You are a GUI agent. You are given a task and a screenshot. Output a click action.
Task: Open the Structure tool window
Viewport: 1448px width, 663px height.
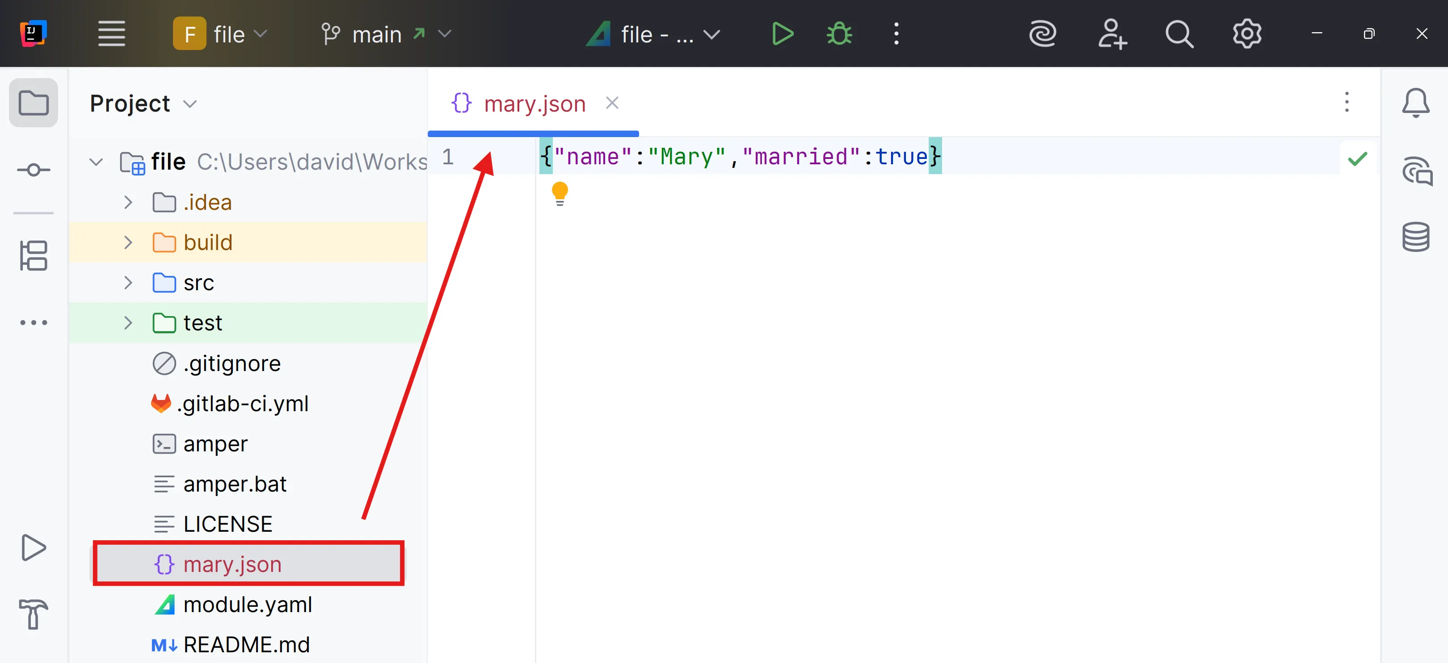coord(33,256)
